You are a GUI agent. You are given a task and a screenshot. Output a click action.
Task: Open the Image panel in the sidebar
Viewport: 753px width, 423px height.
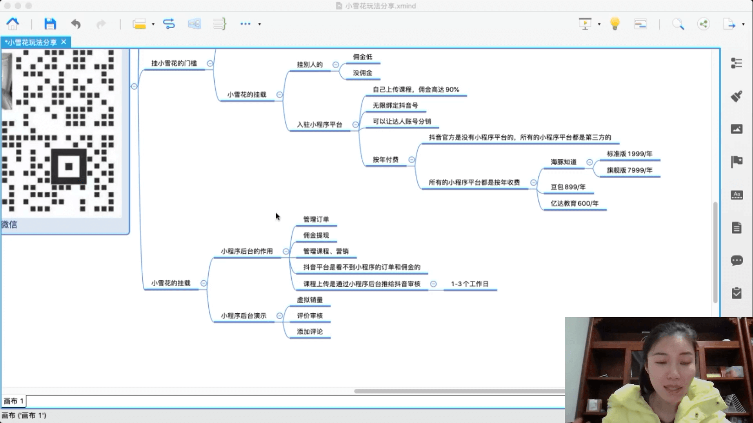(737, 129)
